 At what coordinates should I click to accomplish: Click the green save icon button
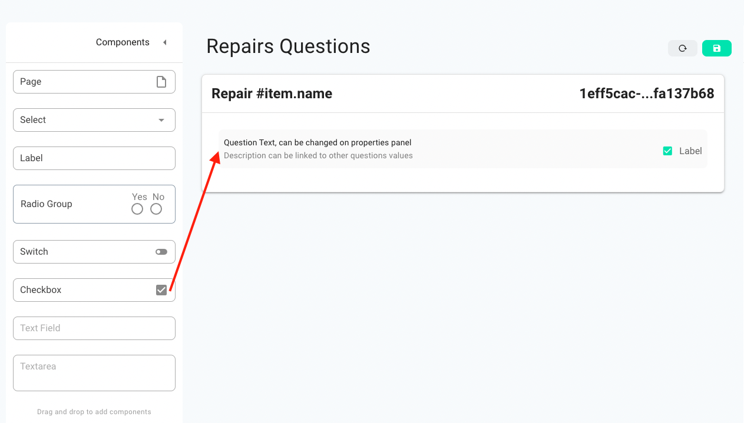coord(717,48)
